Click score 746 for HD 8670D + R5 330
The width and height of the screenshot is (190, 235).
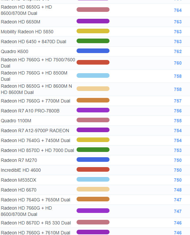click(178, 223)
